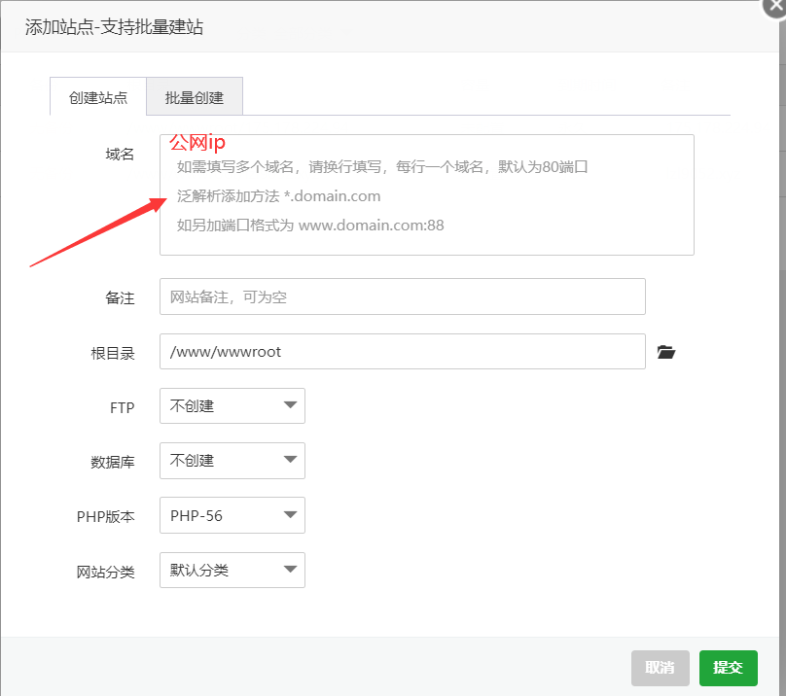Select the 创建站点 tab

97,96
